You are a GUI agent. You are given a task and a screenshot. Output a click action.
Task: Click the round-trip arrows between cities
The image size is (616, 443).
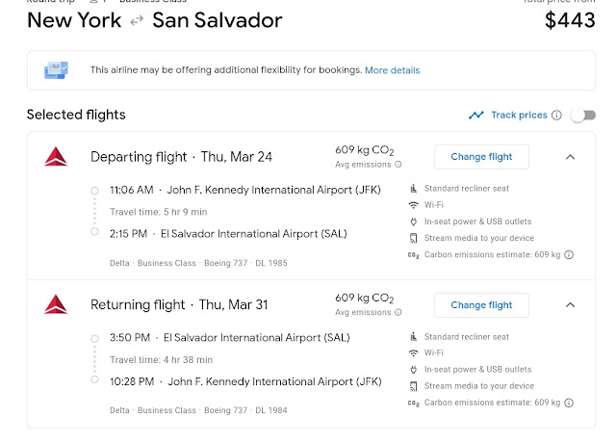pos(137,20)
